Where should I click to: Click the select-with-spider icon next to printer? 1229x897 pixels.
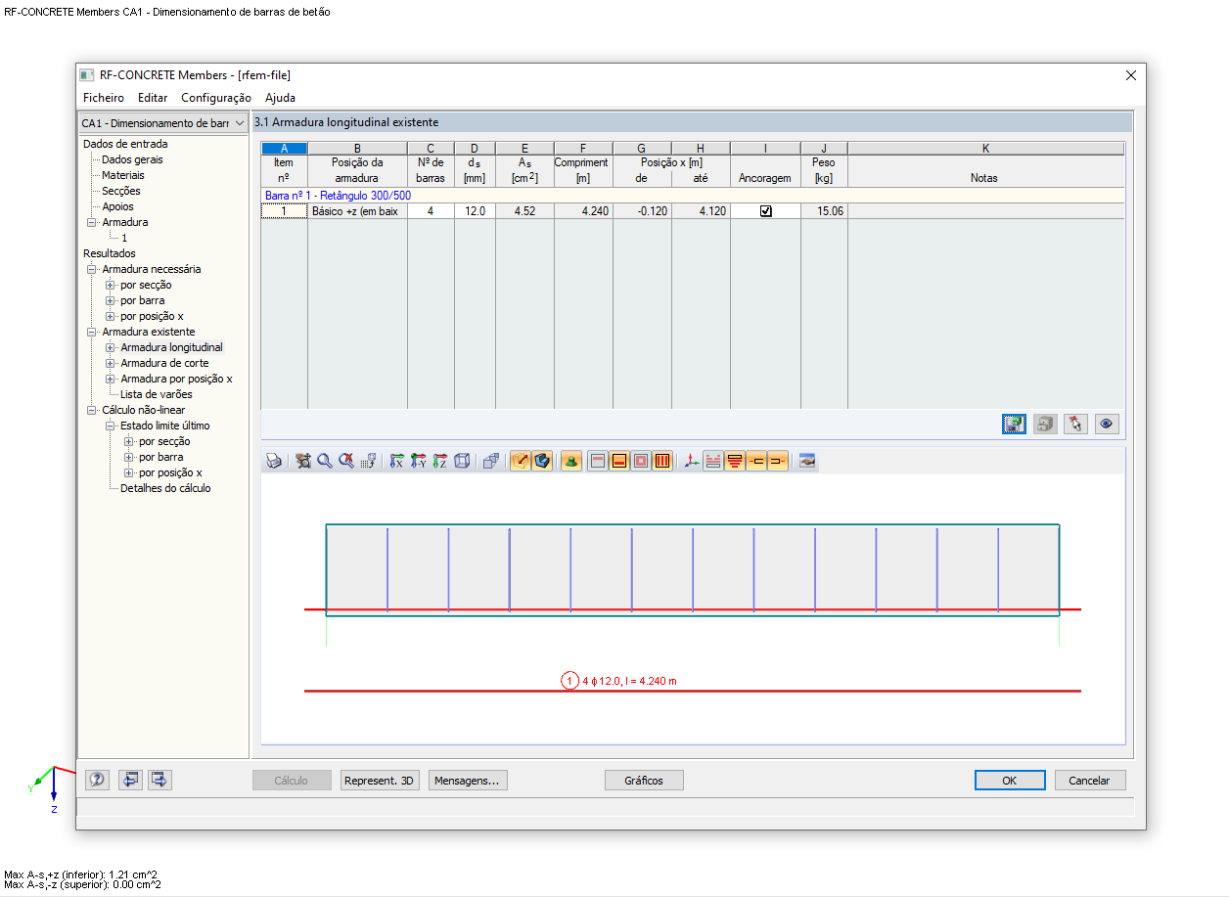tap(302, 461)
